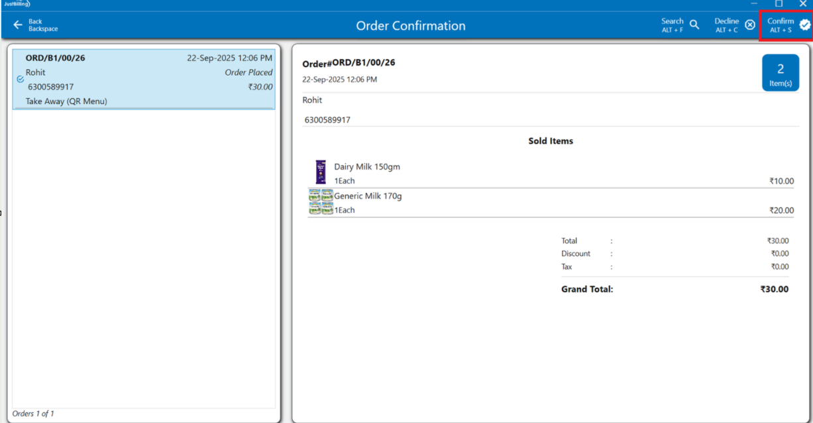
Task: Click the Confirm ALT + S label
Action: pos(781,25)
